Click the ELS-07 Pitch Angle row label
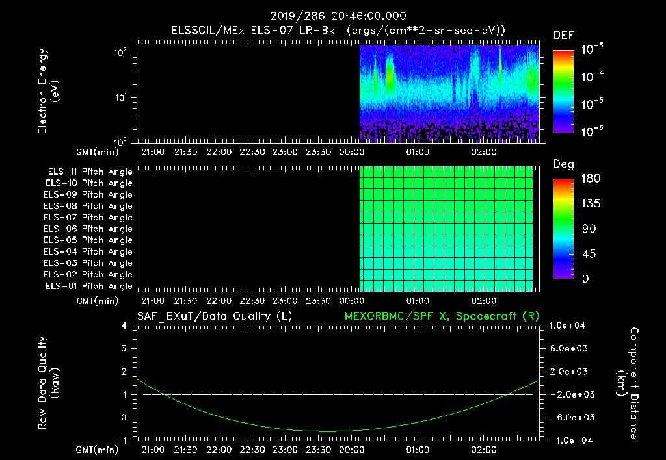This screenshot has width=666, height=460. 88,218
